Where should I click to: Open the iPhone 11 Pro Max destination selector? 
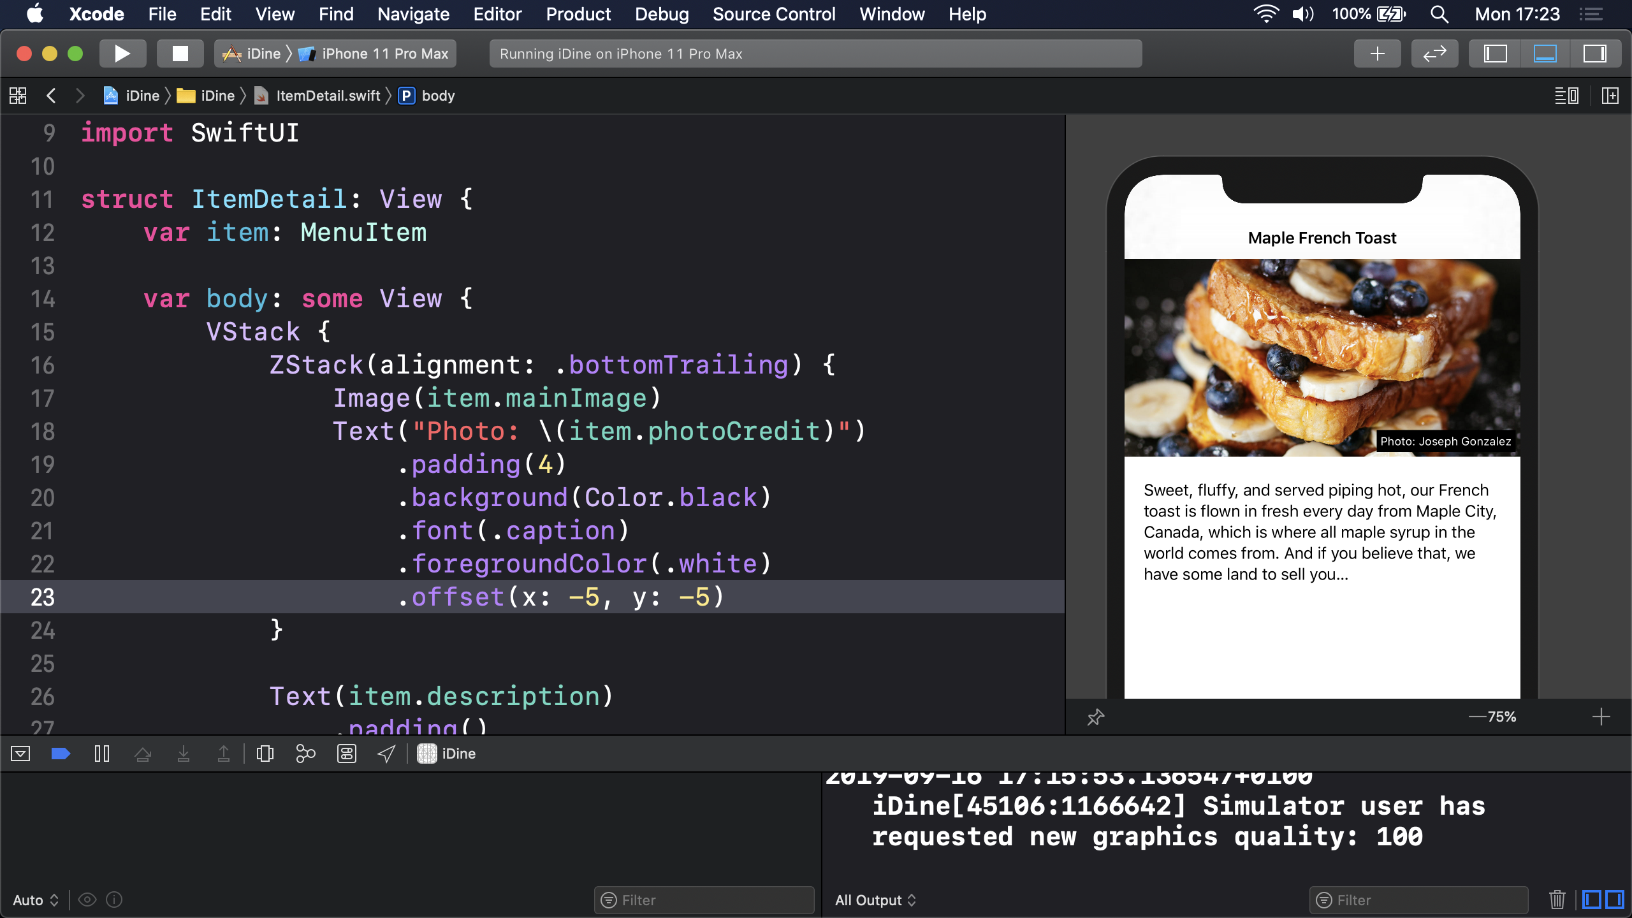pyautogui.click(x=384, y=54)
